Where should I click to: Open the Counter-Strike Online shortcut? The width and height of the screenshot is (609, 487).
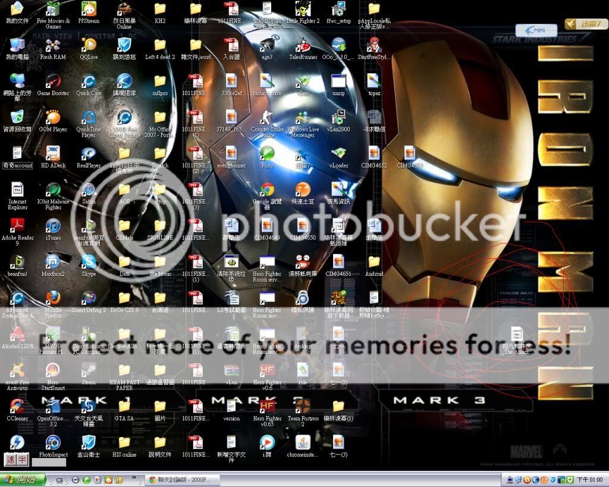[267, 117]
